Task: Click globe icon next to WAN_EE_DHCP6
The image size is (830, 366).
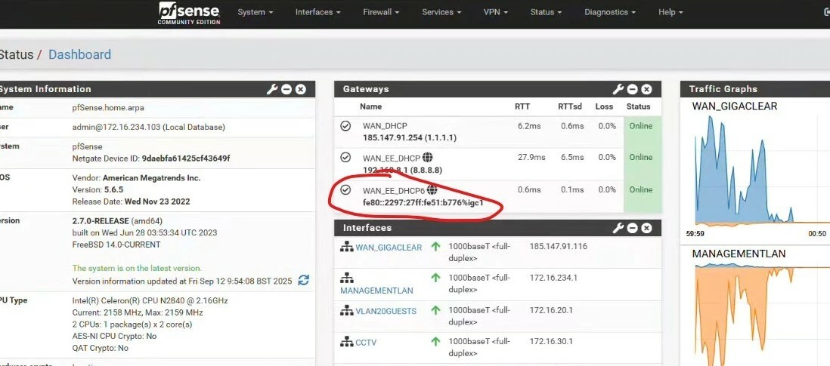Action: [432, 189]
